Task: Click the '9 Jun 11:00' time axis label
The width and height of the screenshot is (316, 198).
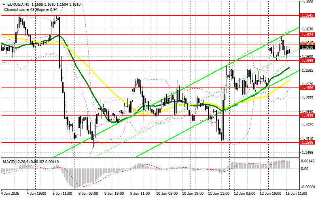Action: 140,194
